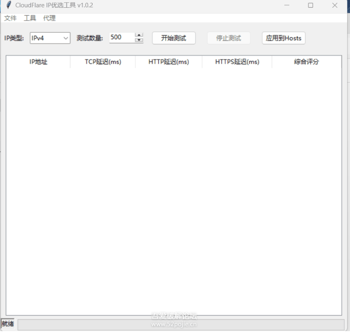Viewport: 350px width, 332px height.
Task: Click the 应用到Hosts button
Action: pos(283,38)
